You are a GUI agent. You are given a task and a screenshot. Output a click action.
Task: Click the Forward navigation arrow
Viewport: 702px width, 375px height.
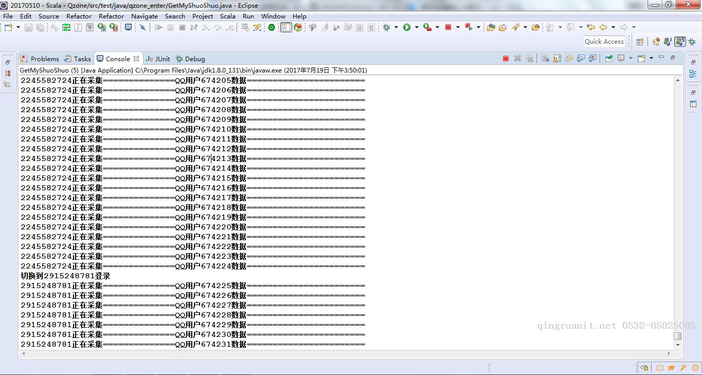pos(623,27)
